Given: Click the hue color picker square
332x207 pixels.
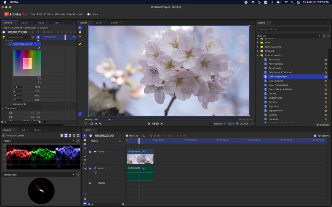Looking at the screenshot, I should point(27,63).
